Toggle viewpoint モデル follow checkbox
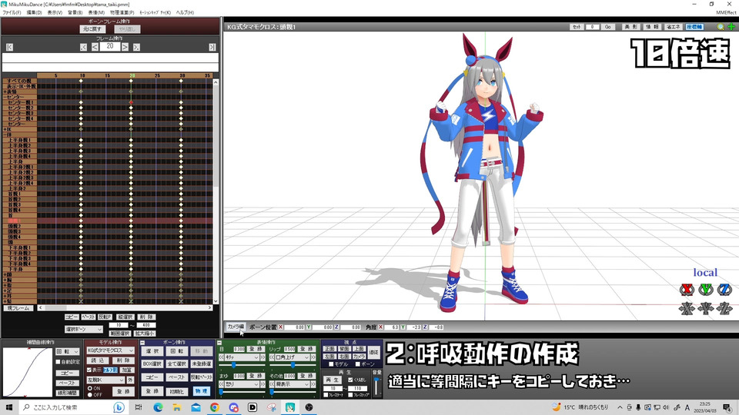Viewport: 739px width, 415px height. [331, 364]
